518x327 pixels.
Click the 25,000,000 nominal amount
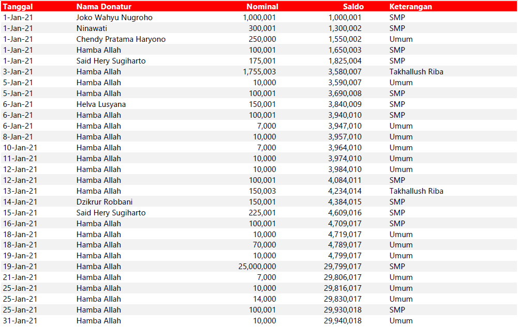pyautogui.click(x=257, y=267)
